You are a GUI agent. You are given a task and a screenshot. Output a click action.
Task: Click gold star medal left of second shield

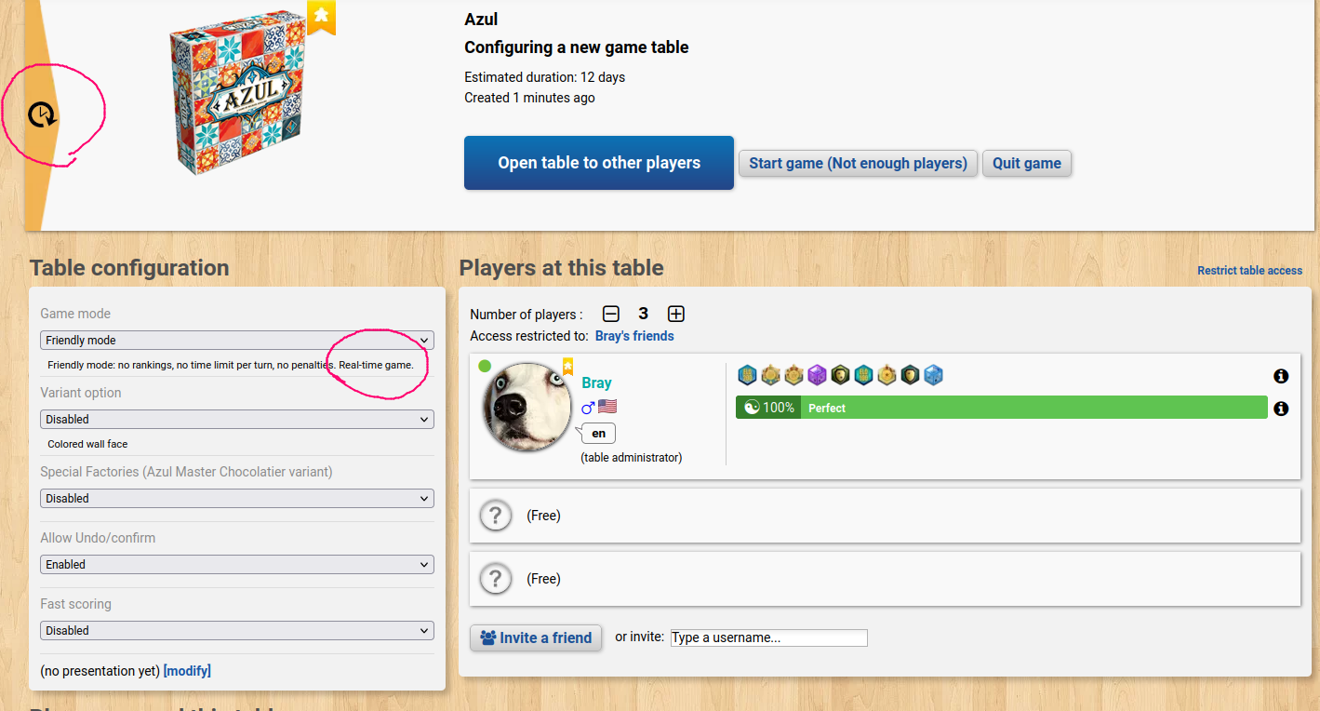(x=887, y=375)
